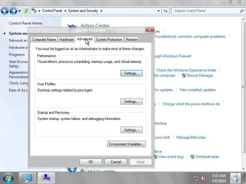Image resolution: width=246 pixels, height=184 pixels.
Task: Open Programs category in the sidebar
Action: pyautogui.click(x=17, y=55)
